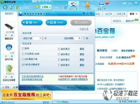This screenshot has height=104, width=140.
Task: Click the refresh arrow icon
Action: tap(66, 8)
